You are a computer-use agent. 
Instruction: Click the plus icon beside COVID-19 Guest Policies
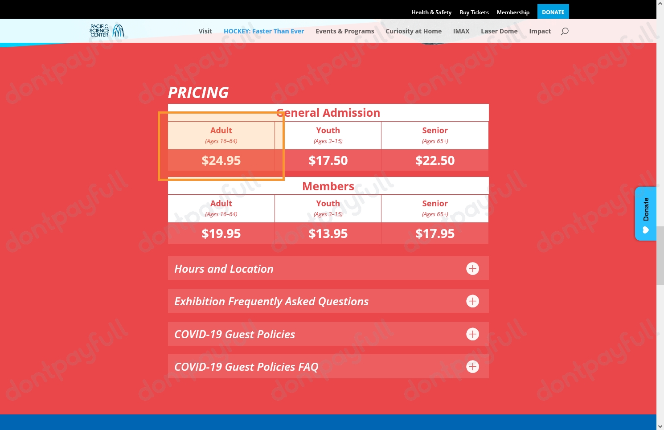[x=472, y=334]
